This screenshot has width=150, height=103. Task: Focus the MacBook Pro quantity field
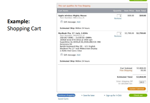(x=119, y=33)
